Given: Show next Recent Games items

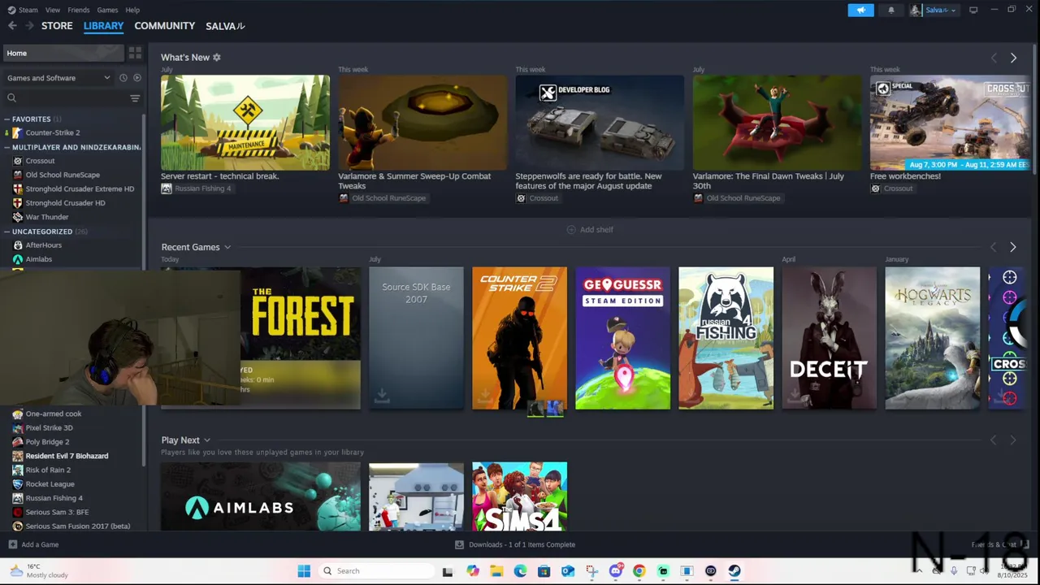Looking at the screenshot, I should tap(1012, 247).
